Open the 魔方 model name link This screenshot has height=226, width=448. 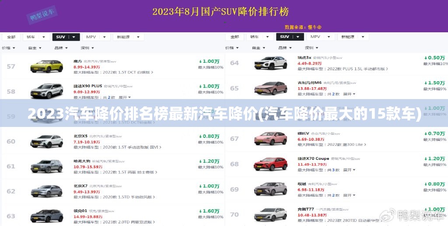click(78, 61)
